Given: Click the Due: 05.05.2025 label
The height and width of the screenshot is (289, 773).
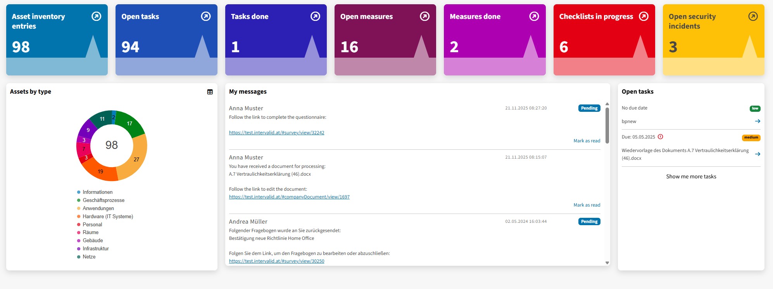Looking at the screenshot, I should (638, 137).
